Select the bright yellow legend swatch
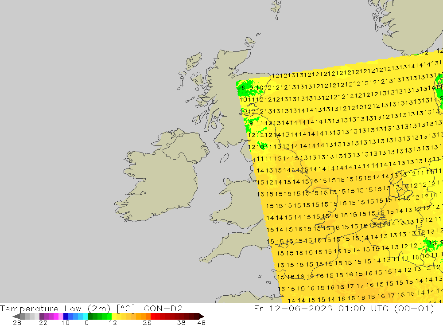The image size is (443, 325). point(114,317)
